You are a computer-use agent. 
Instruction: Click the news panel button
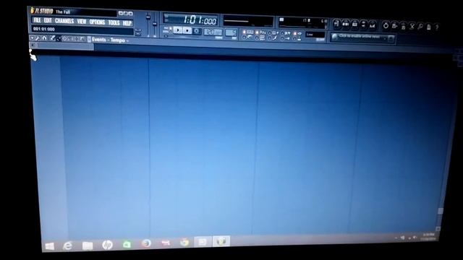click(391, 38)
